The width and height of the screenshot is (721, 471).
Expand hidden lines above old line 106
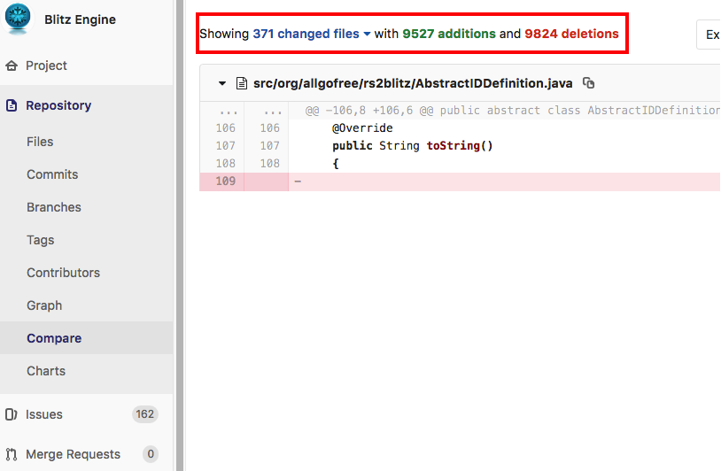(228, 111)
